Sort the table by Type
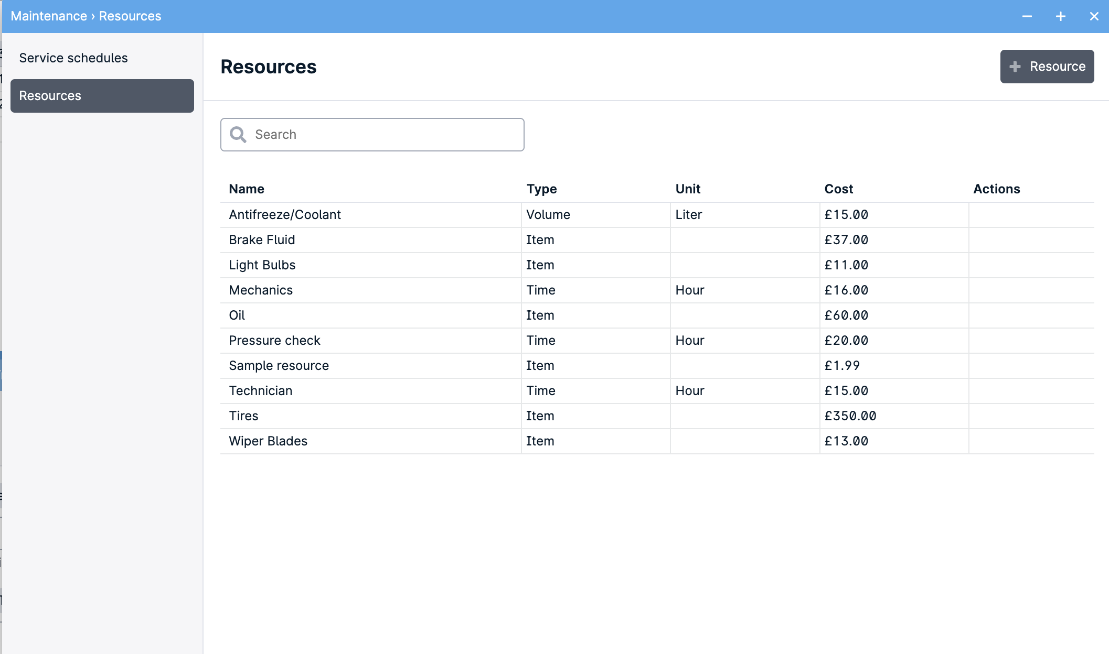 pos(541,189)
